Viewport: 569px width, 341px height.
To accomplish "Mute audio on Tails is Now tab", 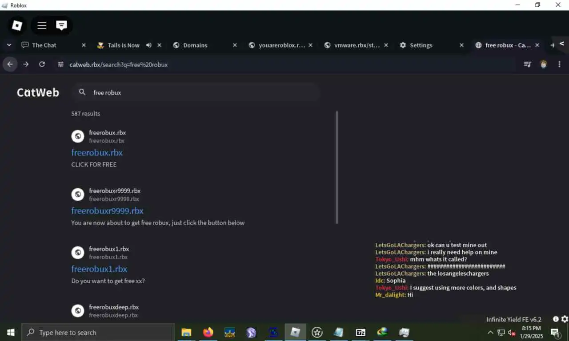I will tap(149, 45).
